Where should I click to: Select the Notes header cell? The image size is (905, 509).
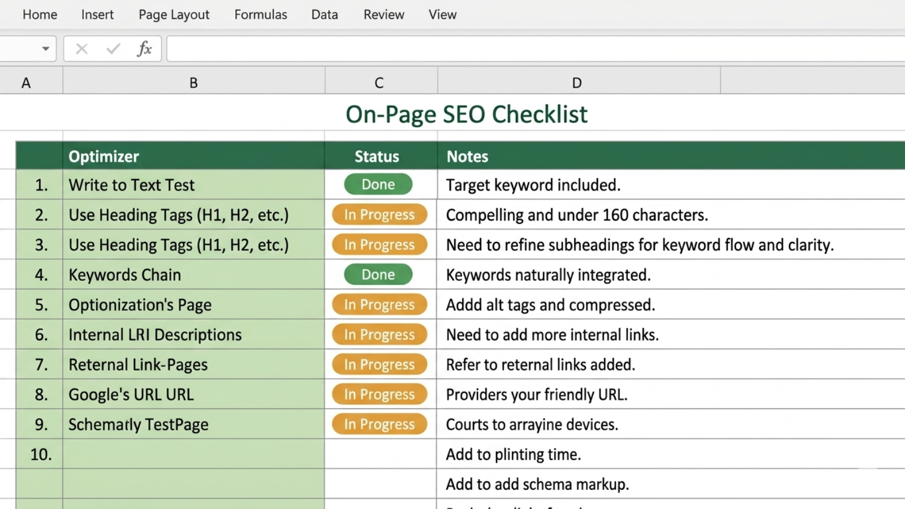[x=671, y=156]
